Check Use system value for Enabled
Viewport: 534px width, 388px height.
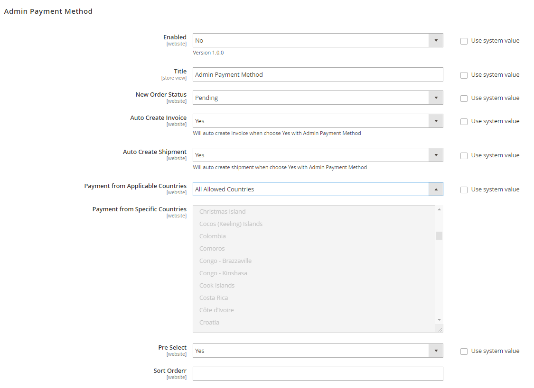pyautogui.click(x=464, y=41)
